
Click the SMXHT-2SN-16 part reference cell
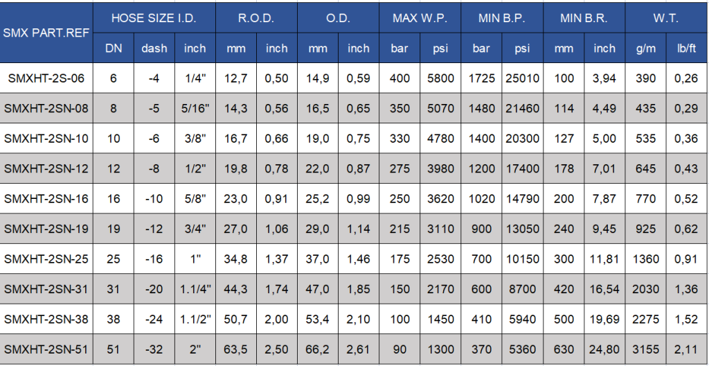(x=46, y=199)
